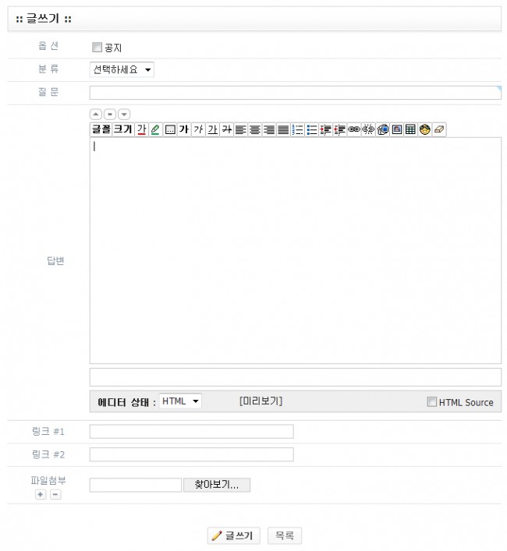
Task: Click the file attachment path field
Action: tap(136, 486)
